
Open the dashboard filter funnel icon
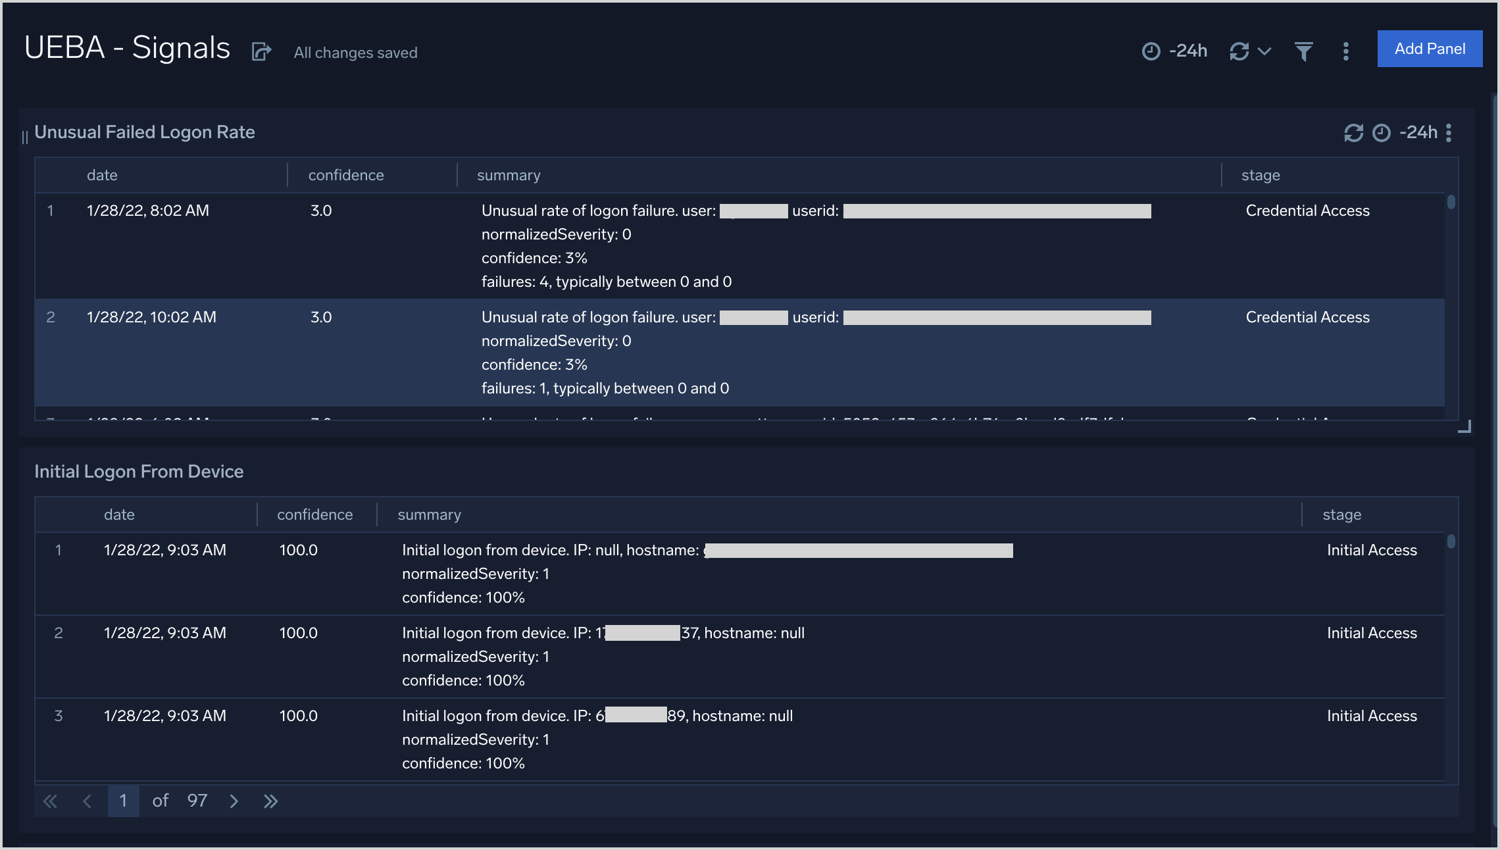click(1303, 51)
